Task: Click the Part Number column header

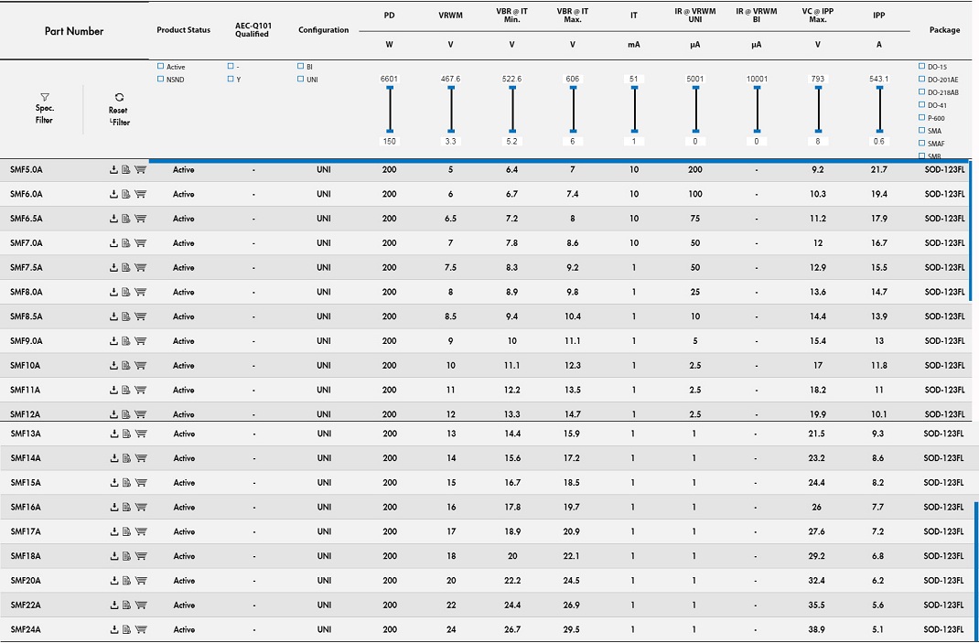Action: pos(74,31)
